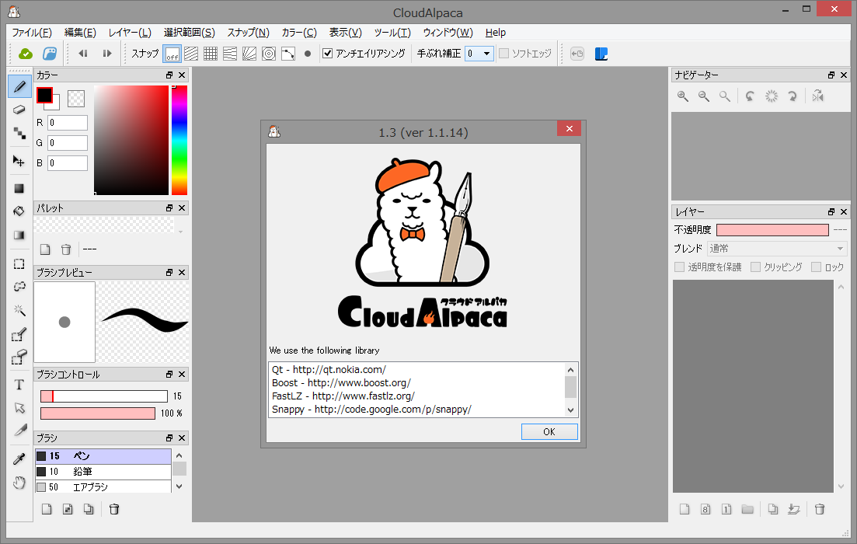Image resolution: width=857 pixels, height=544 pixels.
Task: Toggle snap off with the off button
Action: pos(172,54)
